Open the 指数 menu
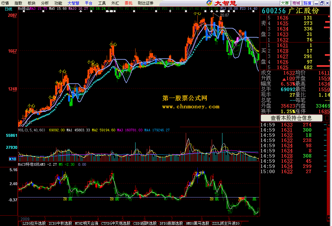This screenshot has height=226, width=332. [x=18, y=3]
